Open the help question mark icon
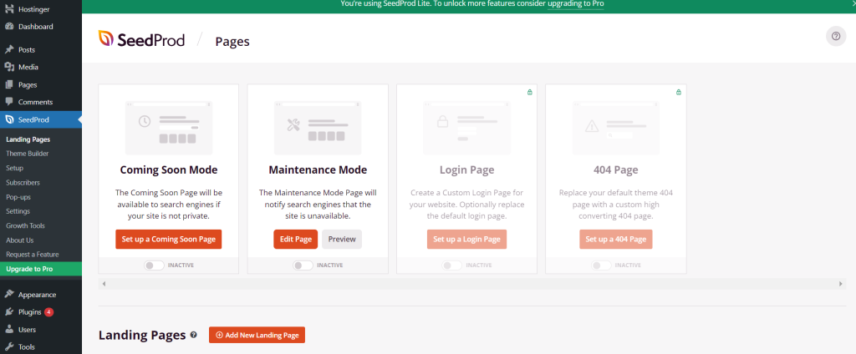 click(835, 36)
